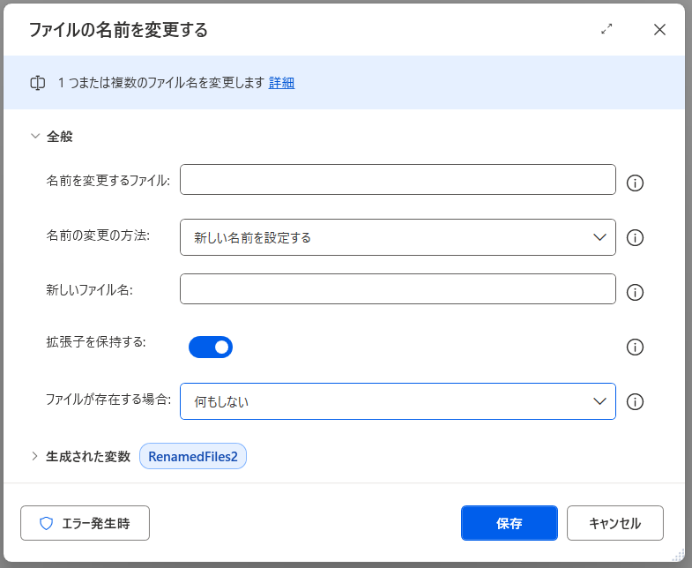Show info for 新しいファイル名
The height and width of the screenshot is (568, 692).
pos(635,293)
